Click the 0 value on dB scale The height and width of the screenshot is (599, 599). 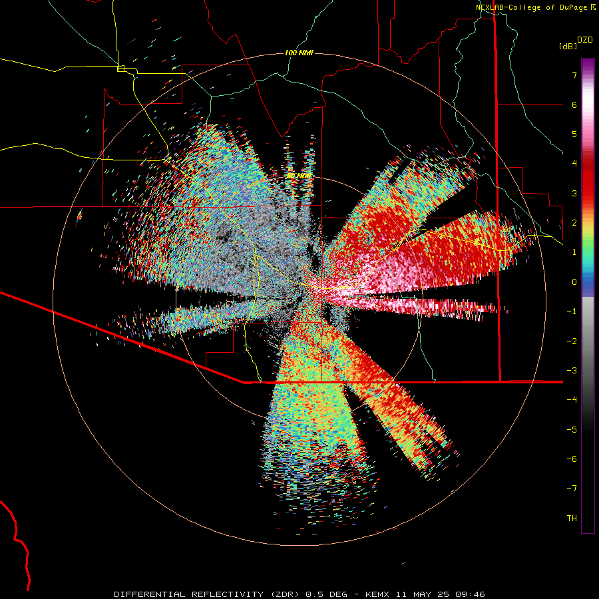pos(574,282)
